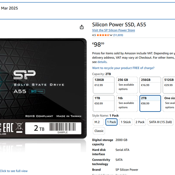
Task: Select the 128GB capacity option
Action: pyautogui.click(x=104, y=85)
